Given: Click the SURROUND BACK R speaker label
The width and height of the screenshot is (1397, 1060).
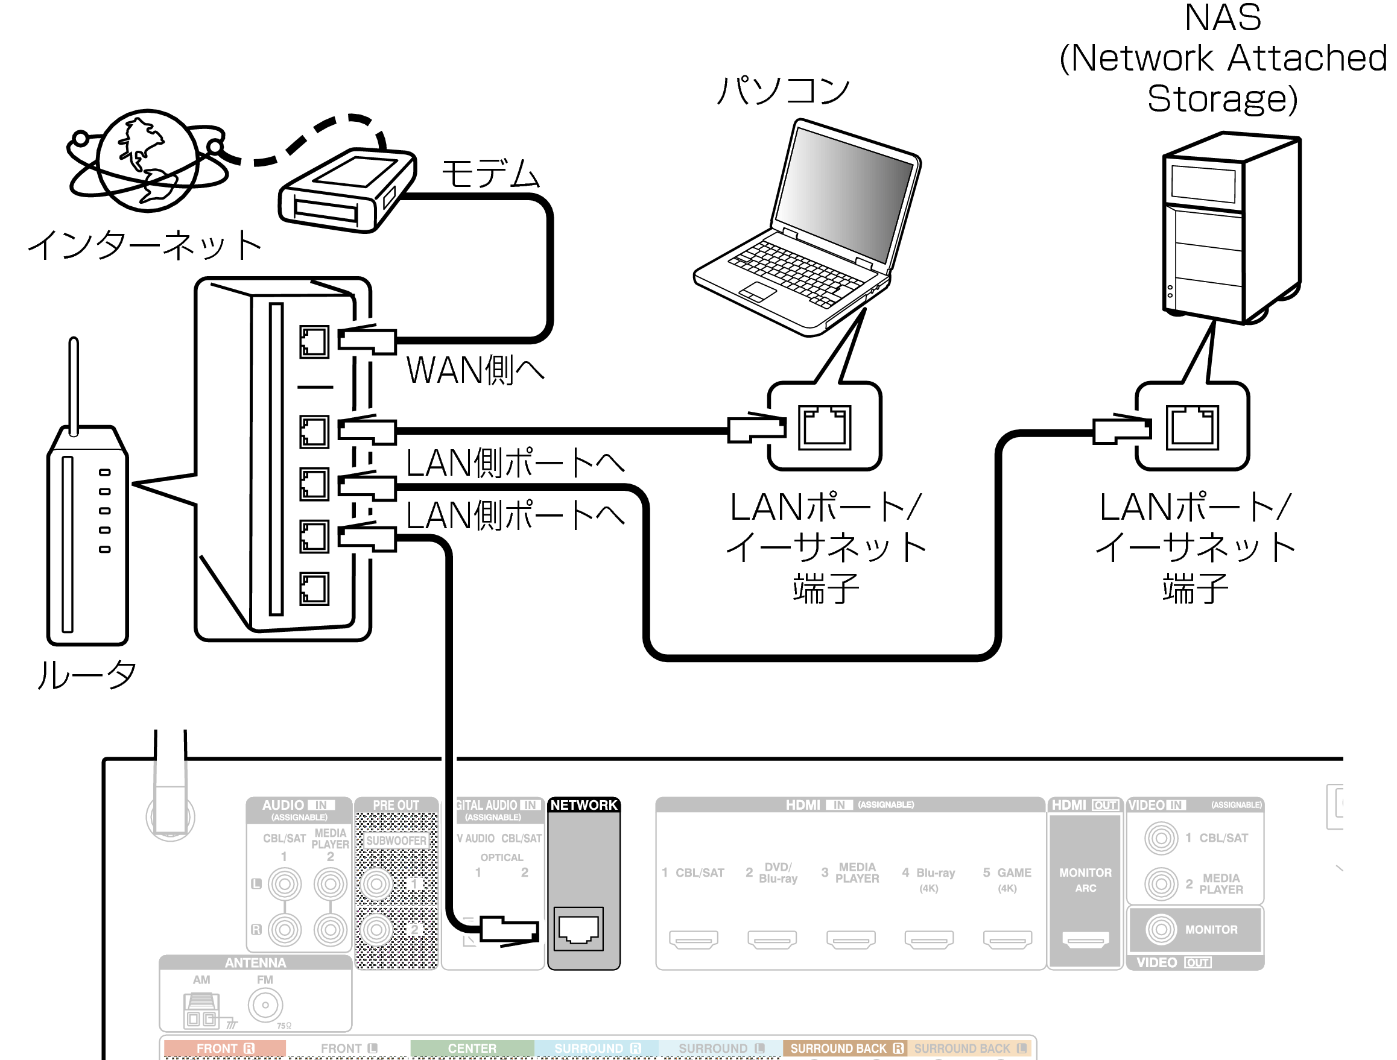Looking at the screenshot, I should coord(845,1048).
